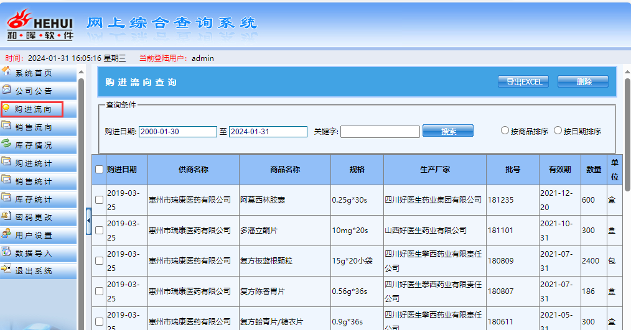The height and width of the screenshot is (330, 631).
Task: Open the 销售流向 menu item
Action: tap(34, 127)
